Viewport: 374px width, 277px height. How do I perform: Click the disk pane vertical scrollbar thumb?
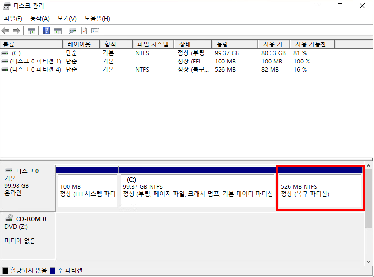click(x=368, y=199)
